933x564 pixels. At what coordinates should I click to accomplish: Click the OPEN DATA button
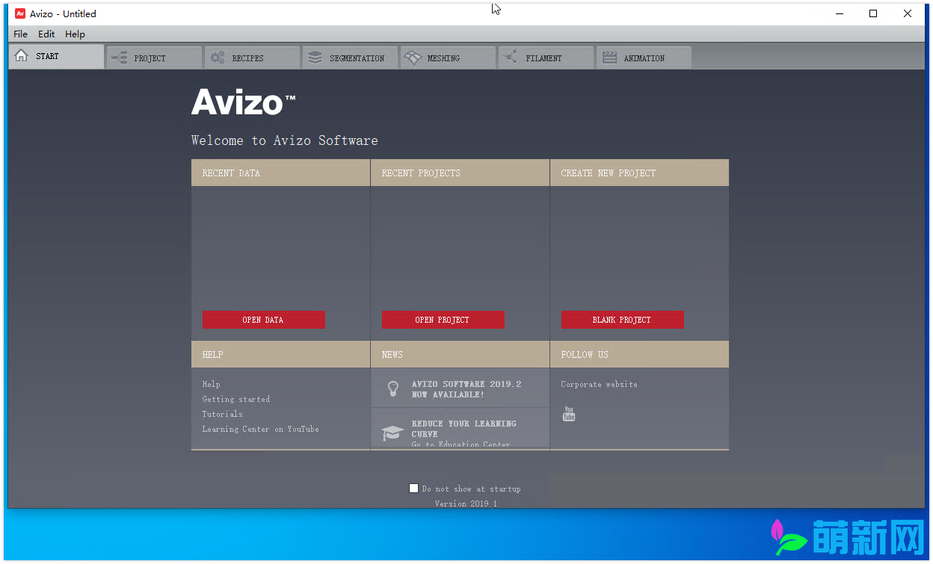pos(264,320)
